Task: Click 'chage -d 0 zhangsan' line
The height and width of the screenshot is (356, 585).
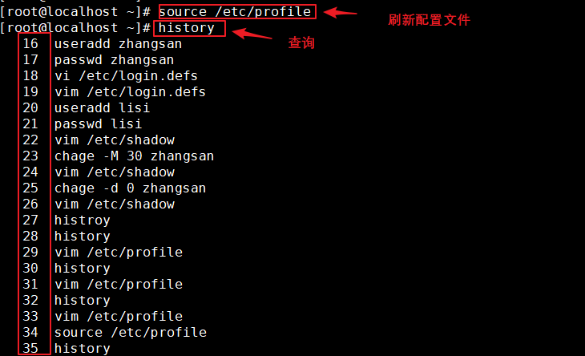Action: point(130,188)
